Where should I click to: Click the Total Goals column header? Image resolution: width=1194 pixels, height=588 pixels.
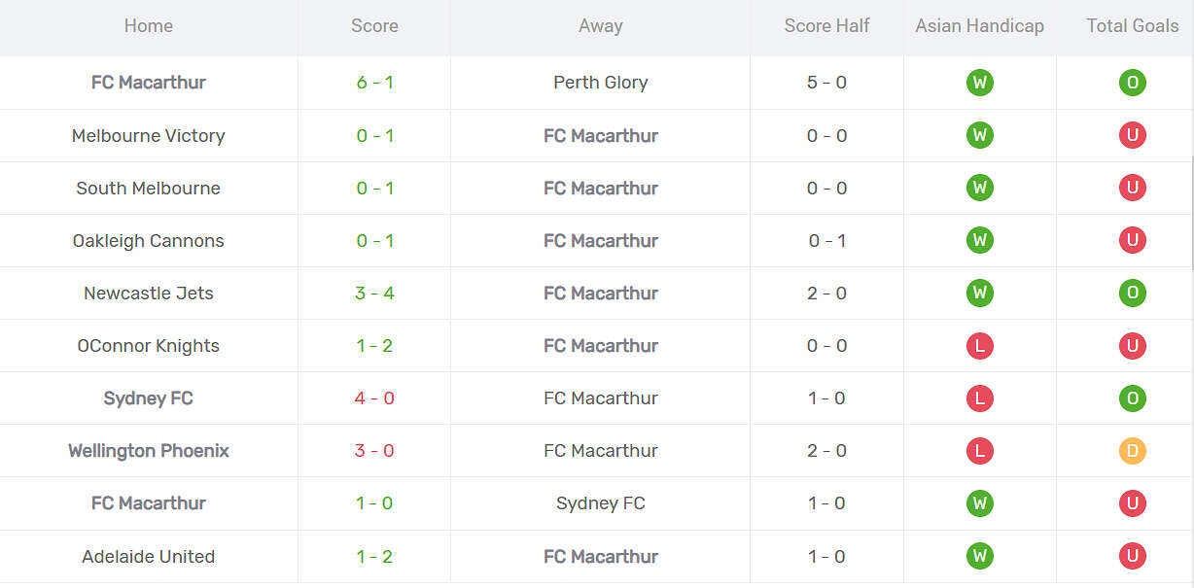pos(1132,26)
